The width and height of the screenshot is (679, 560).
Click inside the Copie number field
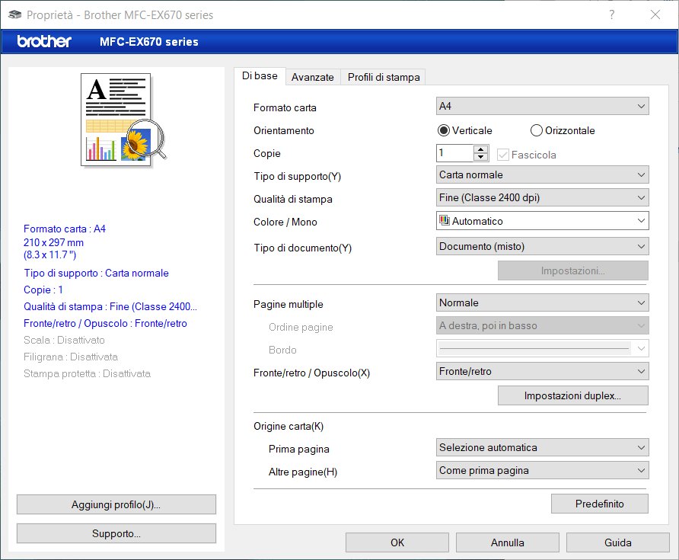454,153
